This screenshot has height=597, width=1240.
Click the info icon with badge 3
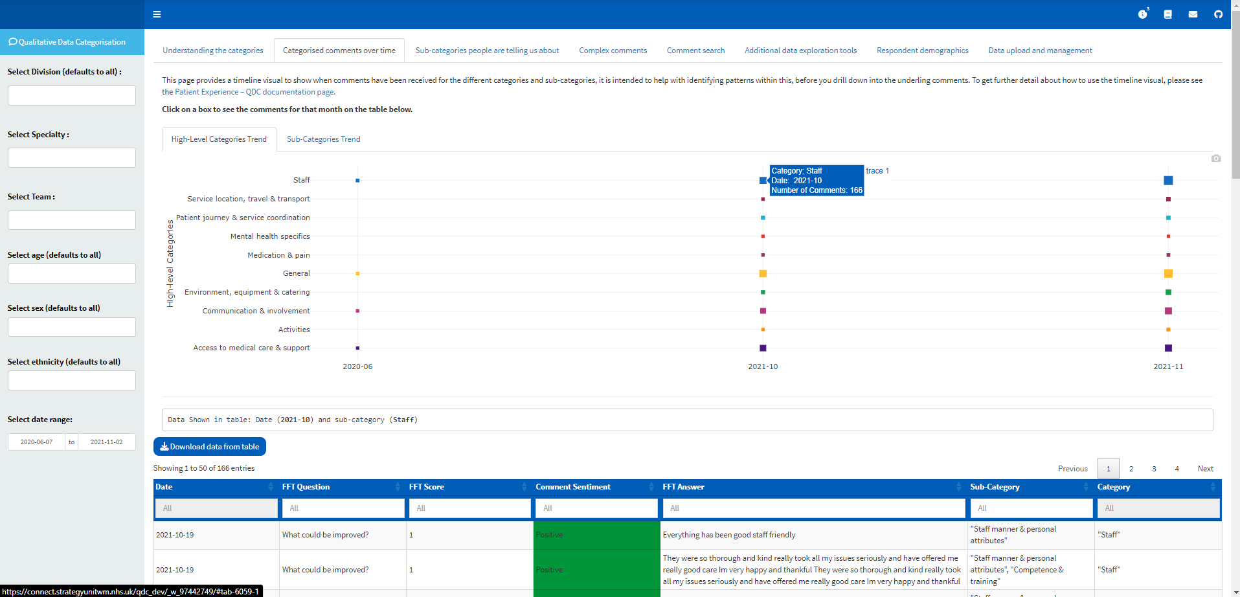coord(1143,14)
